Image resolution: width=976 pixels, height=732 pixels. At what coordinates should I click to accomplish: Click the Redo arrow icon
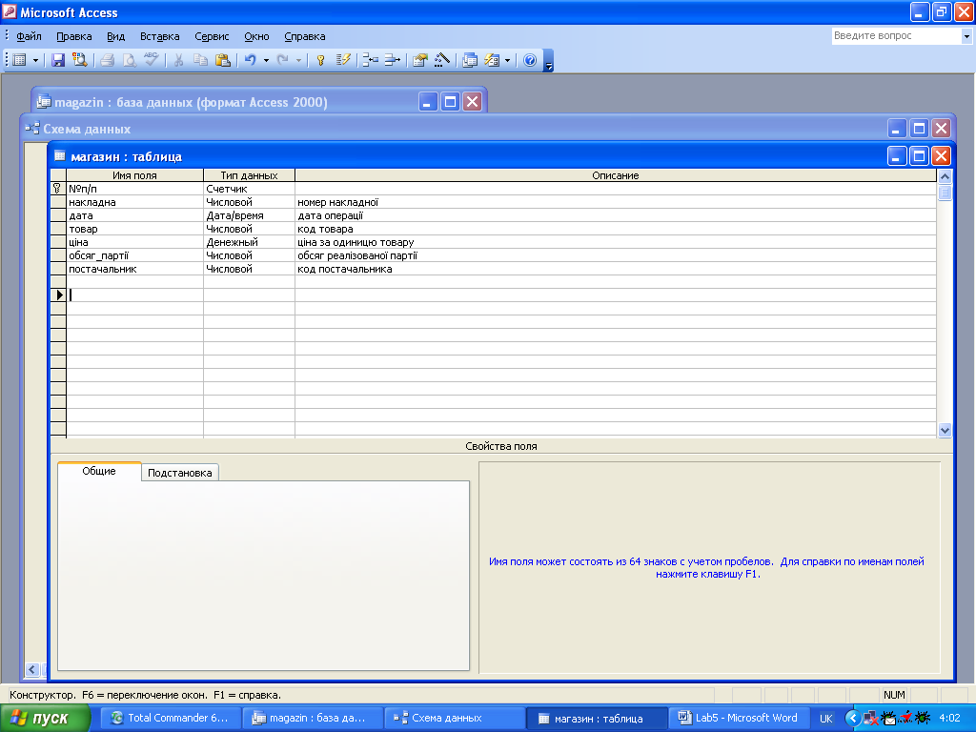(282, 60)
